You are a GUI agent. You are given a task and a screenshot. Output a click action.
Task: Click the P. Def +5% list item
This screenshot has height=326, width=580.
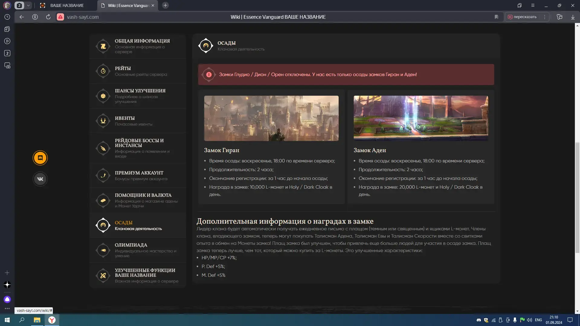click(213, 267)
